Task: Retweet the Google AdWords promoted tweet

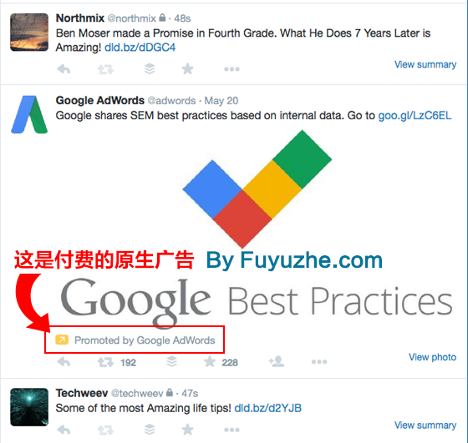Action: point(105,362)
